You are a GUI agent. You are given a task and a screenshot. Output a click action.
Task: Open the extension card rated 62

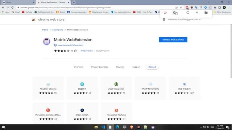[82, 88]
